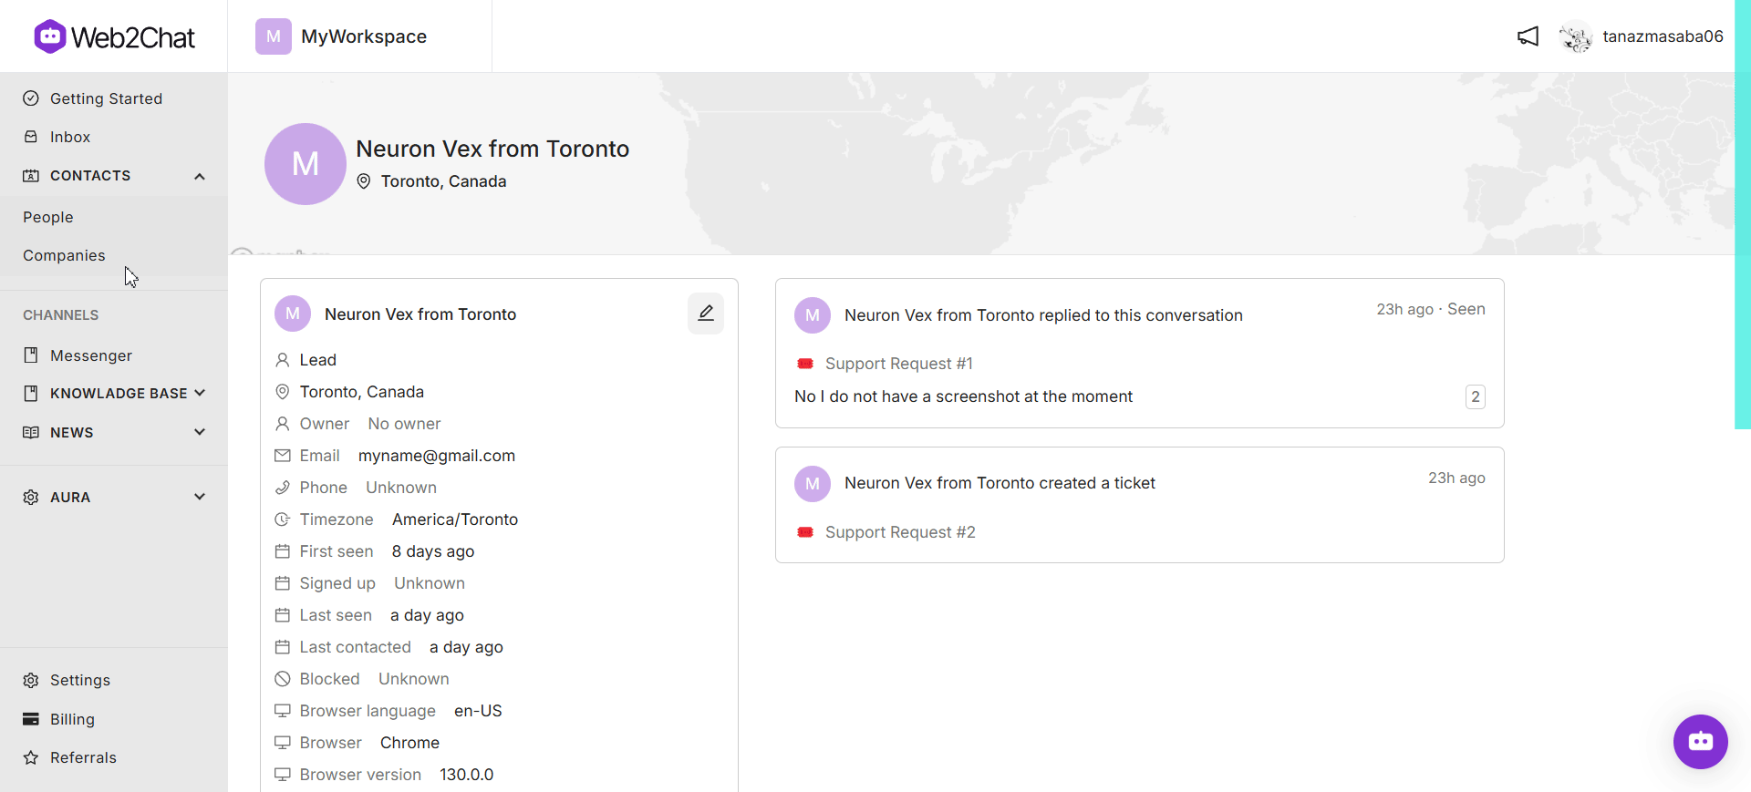Click the Phone Unknown value

[x=401, y=488]
